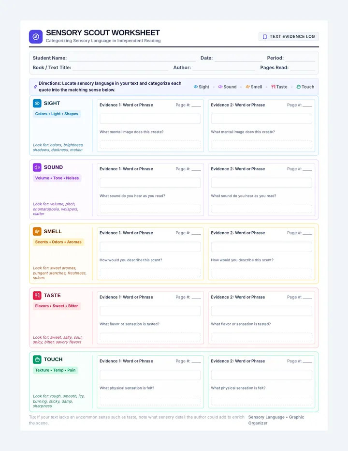Click the bookmark icon in Text Evidence Log
Screen dimensions: 348x451
265,36
